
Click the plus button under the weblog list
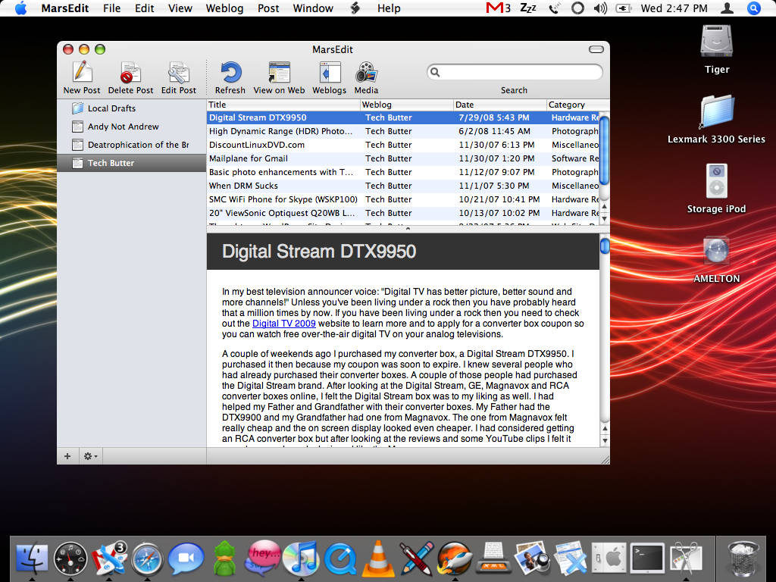pyautogui.click(x=67, y=456)
